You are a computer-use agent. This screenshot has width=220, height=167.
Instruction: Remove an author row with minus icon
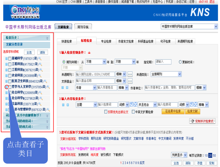point(67,88)
